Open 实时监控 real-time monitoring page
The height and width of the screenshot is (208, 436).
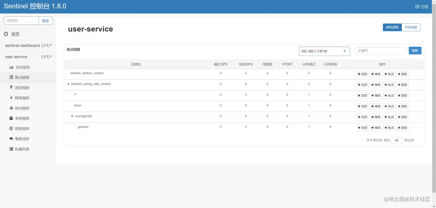pos(22,67)
